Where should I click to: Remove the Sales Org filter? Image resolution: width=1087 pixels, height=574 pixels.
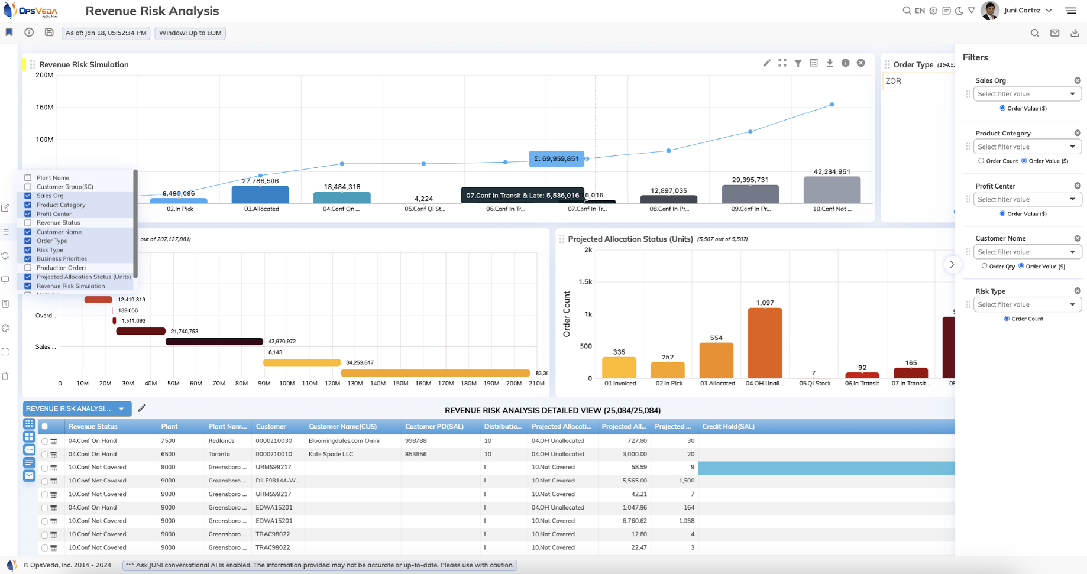point(1078,80)
